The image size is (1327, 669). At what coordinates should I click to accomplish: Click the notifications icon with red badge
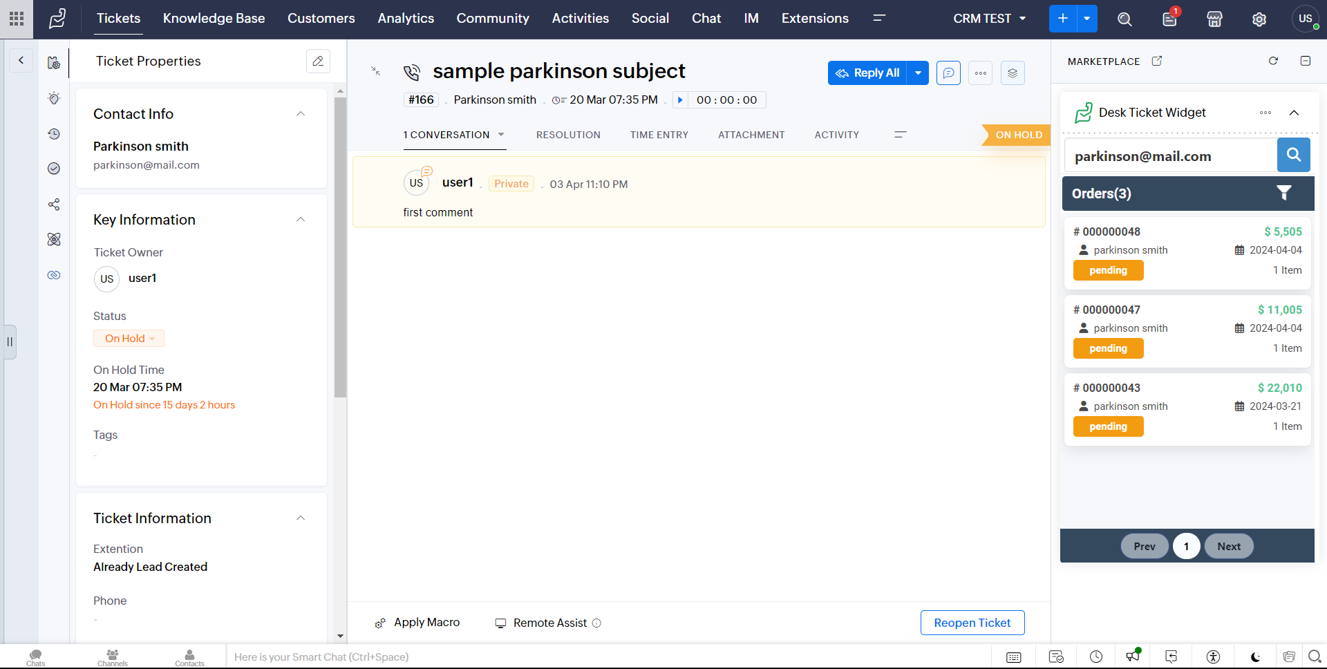click(x=1169, y=19)
